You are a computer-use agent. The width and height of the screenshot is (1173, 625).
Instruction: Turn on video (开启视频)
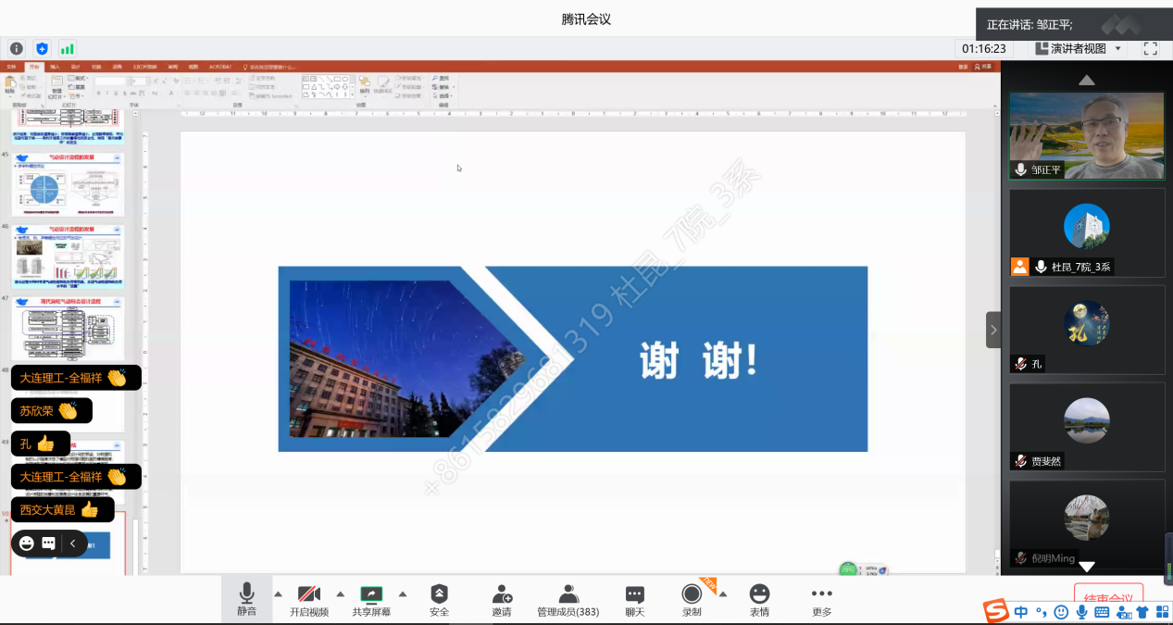click(308, 599)
